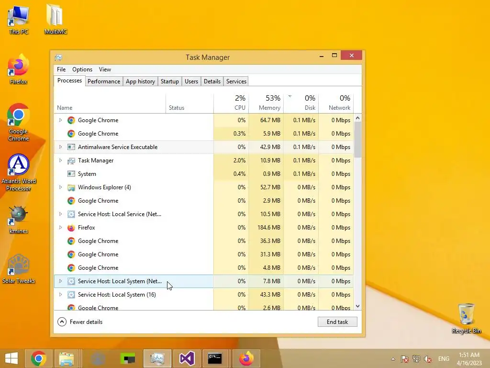Open Action Center flag icon in tray
Screen dimensions: 490x368
pos(405,359)
